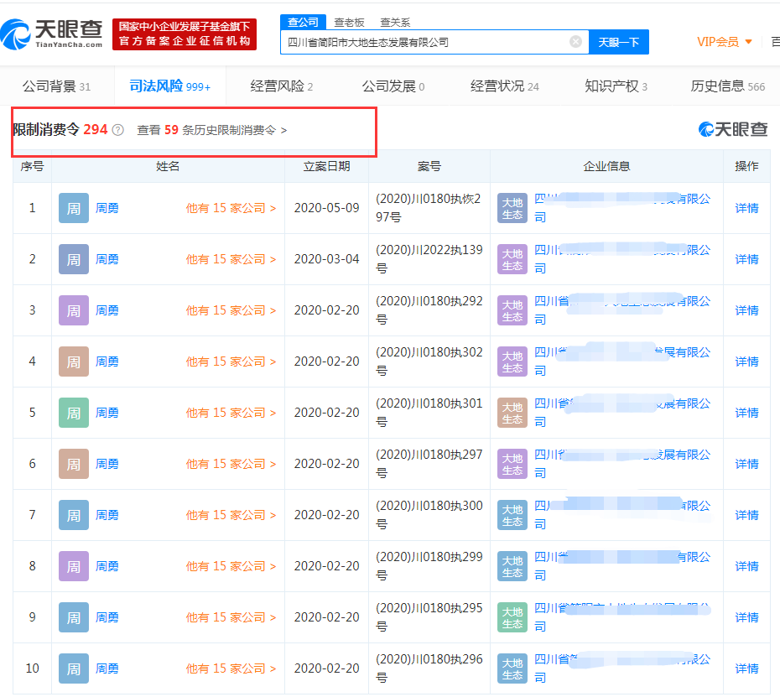Switch to the 查公司 search tab
Image resolution: width=780 pixels, height=697 pixels.
tap(303, 22)
